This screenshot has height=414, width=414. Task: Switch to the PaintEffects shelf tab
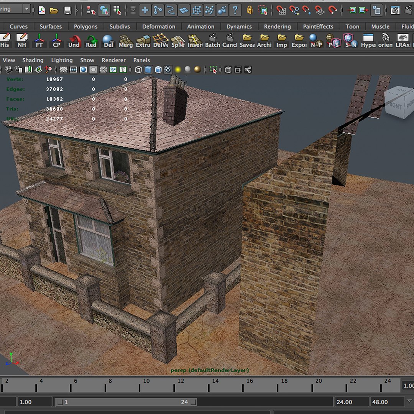click(x=318, y=26)
